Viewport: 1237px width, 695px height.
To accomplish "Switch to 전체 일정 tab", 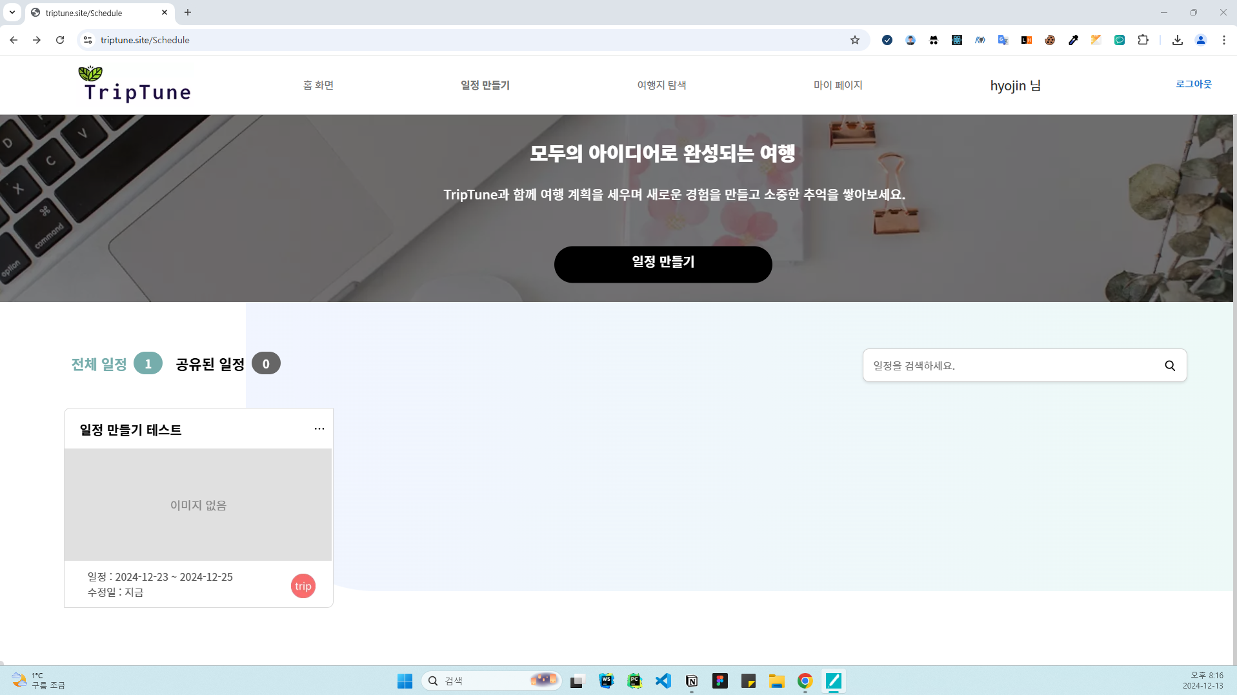I will (99, 364).
